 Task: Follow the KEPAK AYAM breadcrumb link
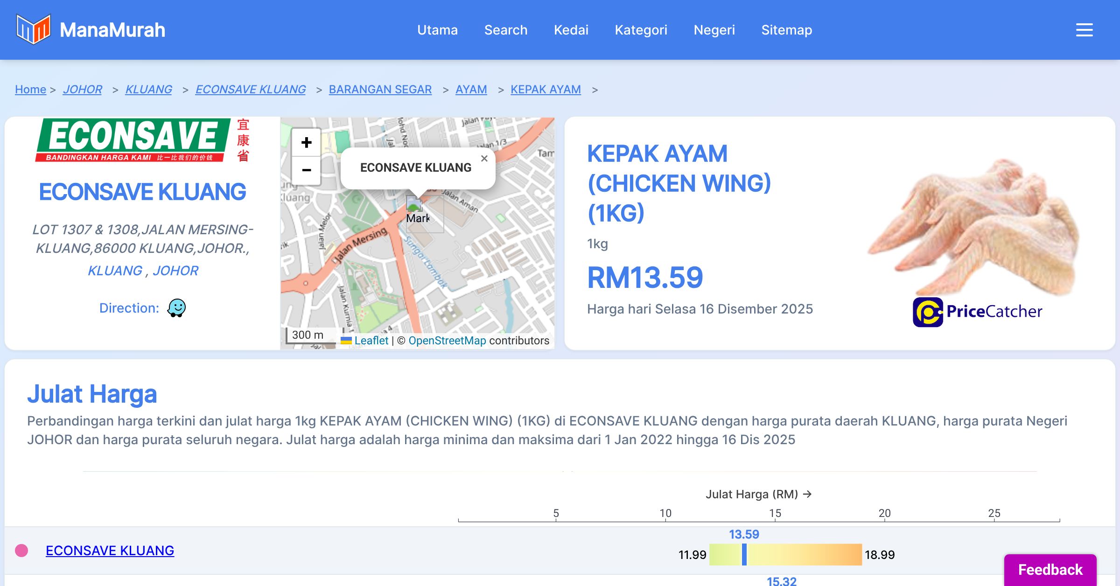(x=546, y=89)
